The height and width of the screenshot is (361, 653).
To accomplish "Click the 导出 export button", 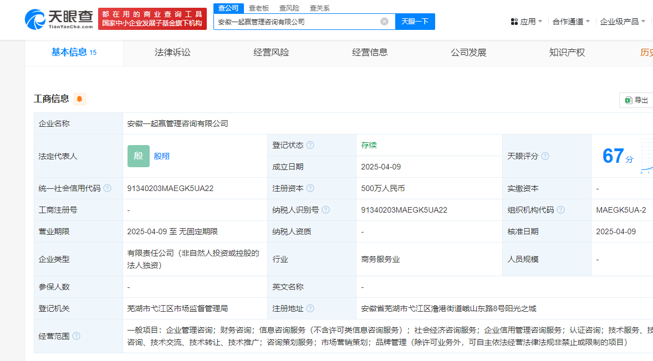I will tap(636, 100).
